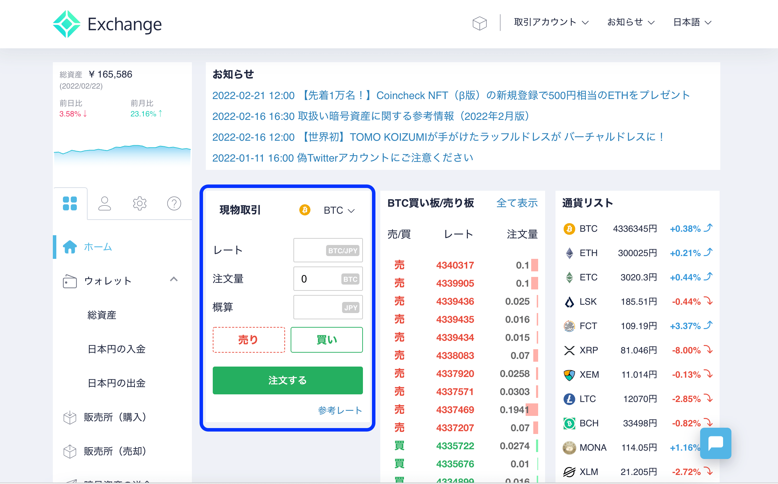The width and height of the screenshot is (778, 484).
Task: Click the 参考レート reference rate link
Action: (339, 410)
